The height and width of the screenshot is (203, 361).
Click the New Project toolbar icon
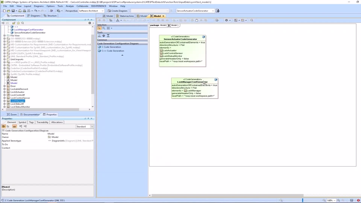tap(4, 11)
